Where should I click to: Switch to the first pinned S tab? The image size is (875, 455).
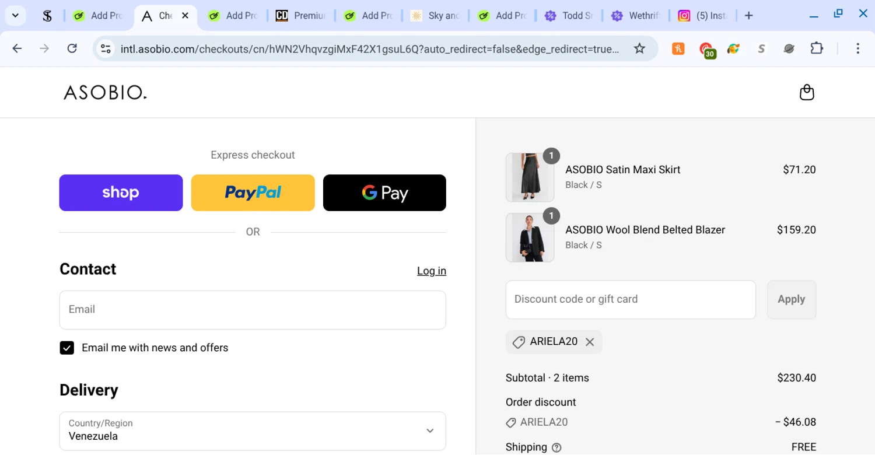point(47,16)
